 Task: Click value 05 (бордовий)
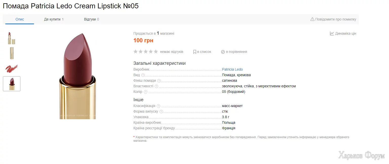point(234,92)
